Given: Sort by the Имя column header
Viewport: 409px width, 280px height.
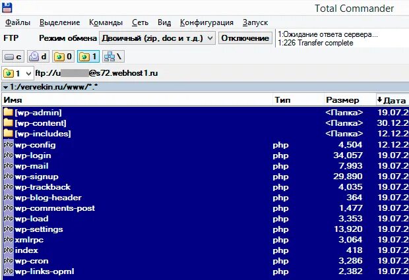Looking at the screenshot, I should pyautogui.click(x=137, y=100).
